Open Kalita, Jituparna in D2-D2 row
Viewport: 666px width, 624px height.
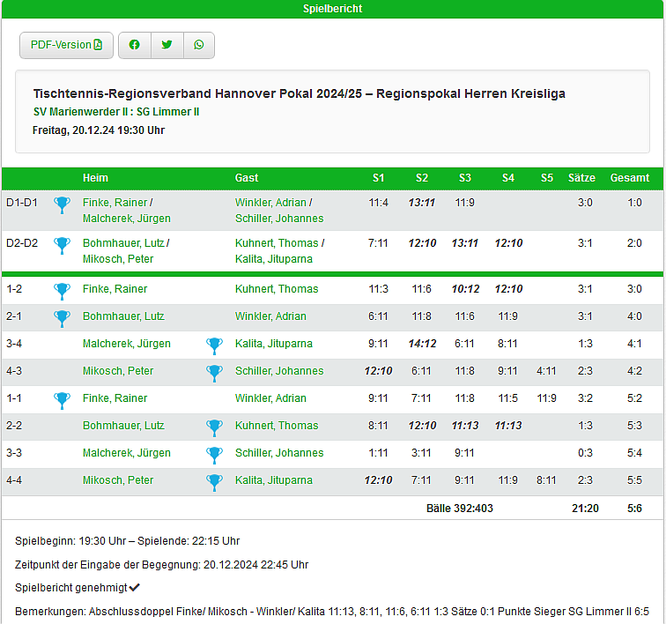(x=273, y=259)
